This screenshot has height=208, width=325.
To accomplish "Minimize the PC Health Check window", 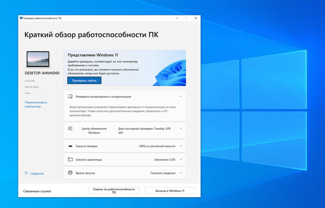I will [177, 18].
